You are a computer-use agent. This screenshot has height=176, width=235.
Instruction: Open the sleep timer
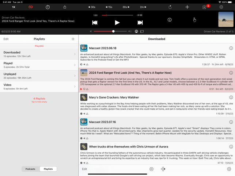(x=48, y=7)
